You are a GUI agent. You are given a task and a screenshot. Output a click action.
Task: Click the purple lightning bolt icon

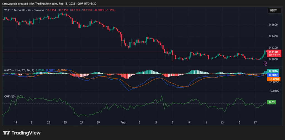266,63
